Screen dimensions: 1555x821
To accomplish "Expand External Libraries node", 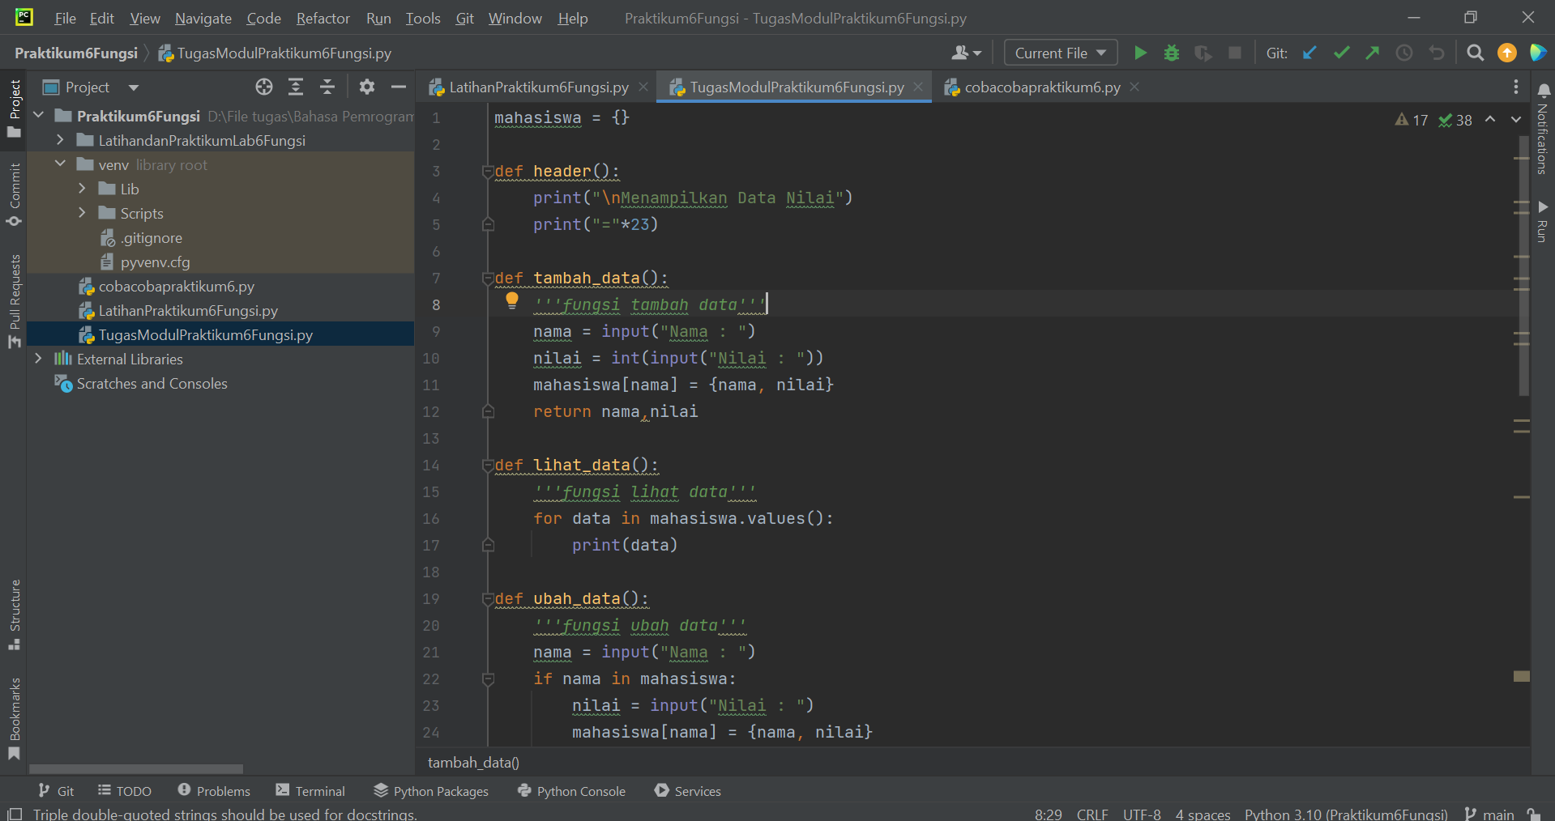I will point(38,359).
